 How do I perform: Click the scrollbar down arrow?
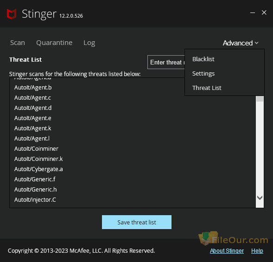(260, 198)
